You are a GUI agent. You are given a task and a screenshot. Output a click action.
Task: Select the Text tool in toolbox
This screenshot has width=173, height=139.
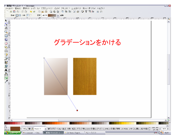coord(6,70)
